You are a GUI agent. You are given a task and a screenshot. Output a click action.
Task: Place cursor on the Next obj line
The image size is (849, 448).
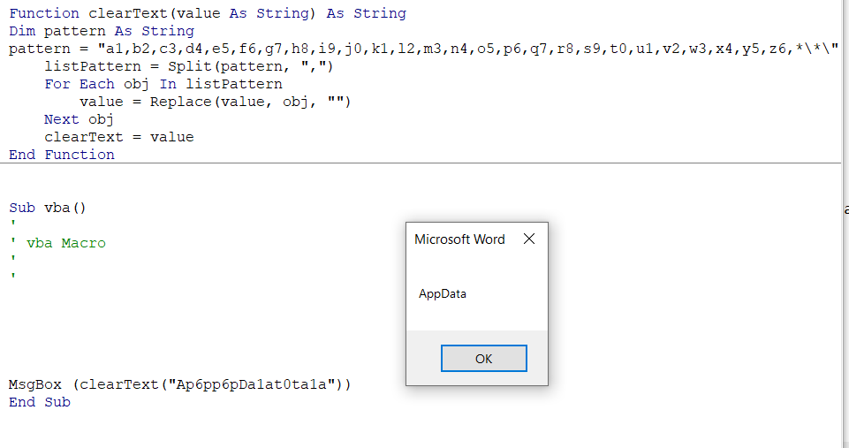80,119
